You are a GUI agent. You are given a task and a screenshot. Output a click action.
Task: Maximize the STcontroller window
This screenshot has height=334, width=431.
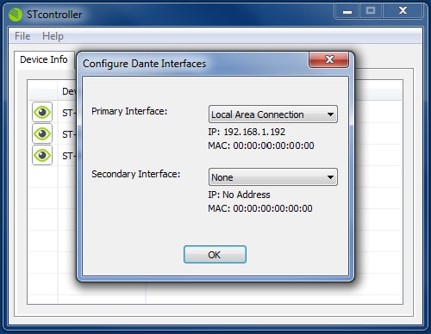coord(371,11)
